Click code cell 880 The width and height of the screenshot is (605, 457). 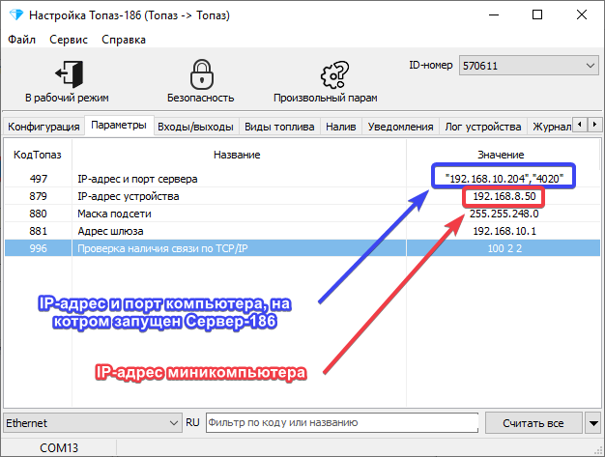pyautogui.click(x=39, y=214)
